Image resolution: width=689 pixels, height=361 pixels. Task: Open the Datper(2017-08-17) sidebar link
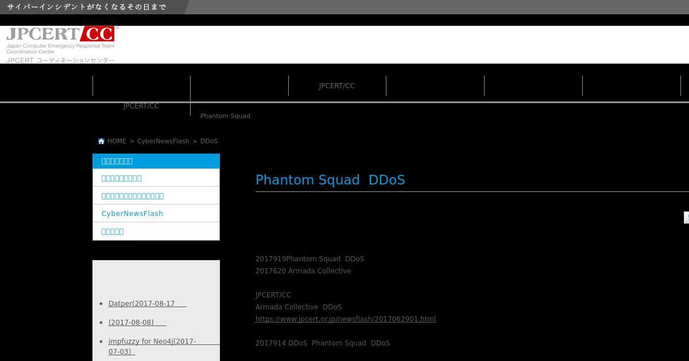click(148, 304)
